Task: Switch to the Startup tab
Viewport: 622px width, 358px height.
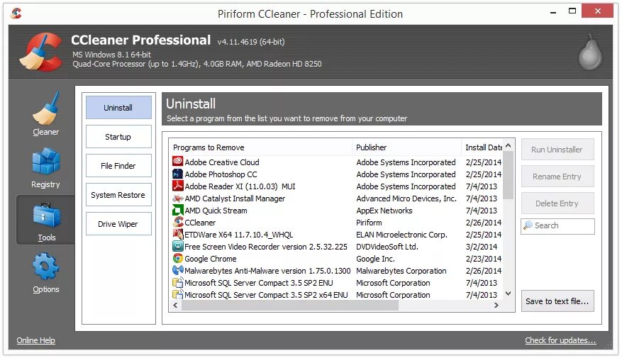Action: tap(118, 137)
